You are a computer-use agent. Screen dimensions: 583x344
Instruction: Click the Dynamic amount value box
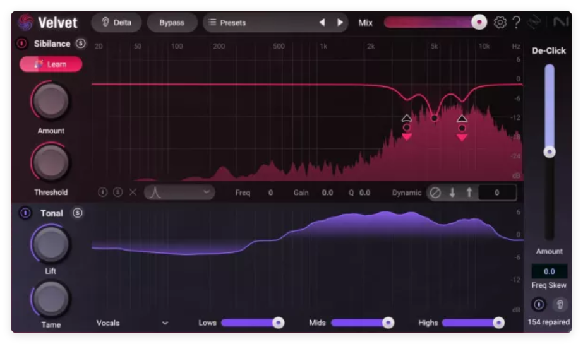point(497,193)
